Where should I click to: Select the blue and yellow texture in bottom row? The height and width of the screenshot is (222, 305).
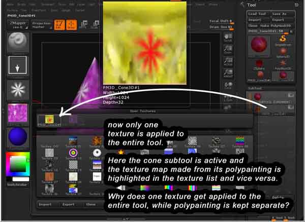click(x=73, y=188)
